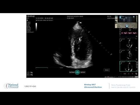Click the date and time readout

pyautogui.click(x=44, y=18)
